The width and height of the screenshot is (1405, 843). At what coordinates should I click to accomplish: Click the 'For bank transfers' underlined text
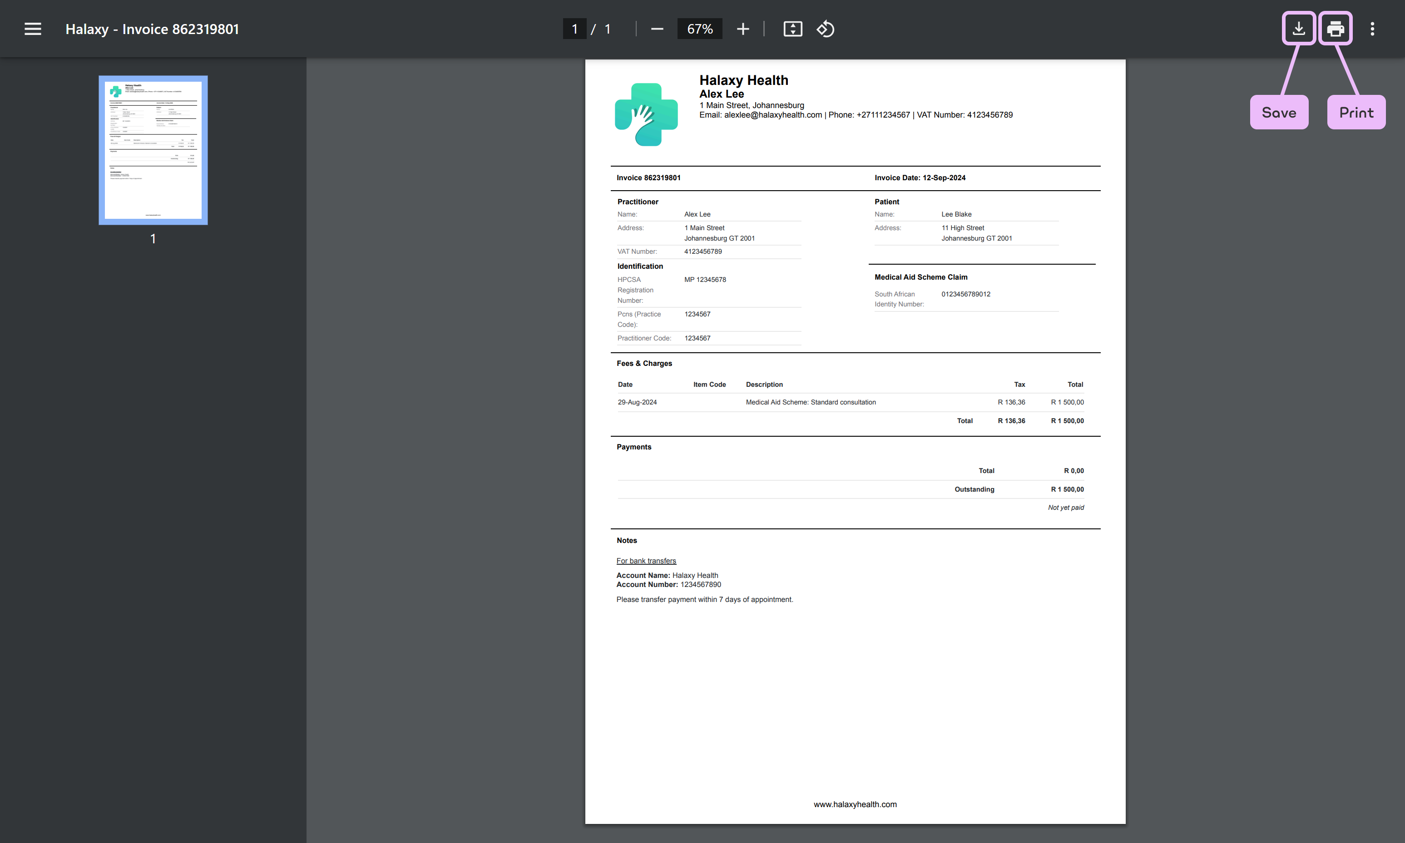click(646, 561)
